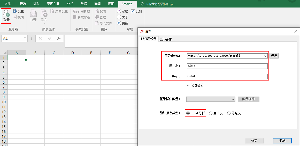The width and height of the screenshot is (300, 146).
Task: Click the 移除 button
Action: tap(274, 56)
